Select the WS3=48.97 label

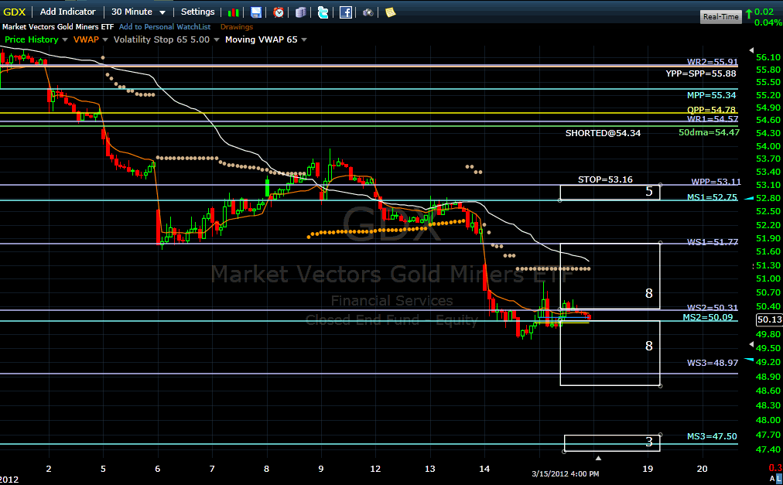[x=712, y=363]
